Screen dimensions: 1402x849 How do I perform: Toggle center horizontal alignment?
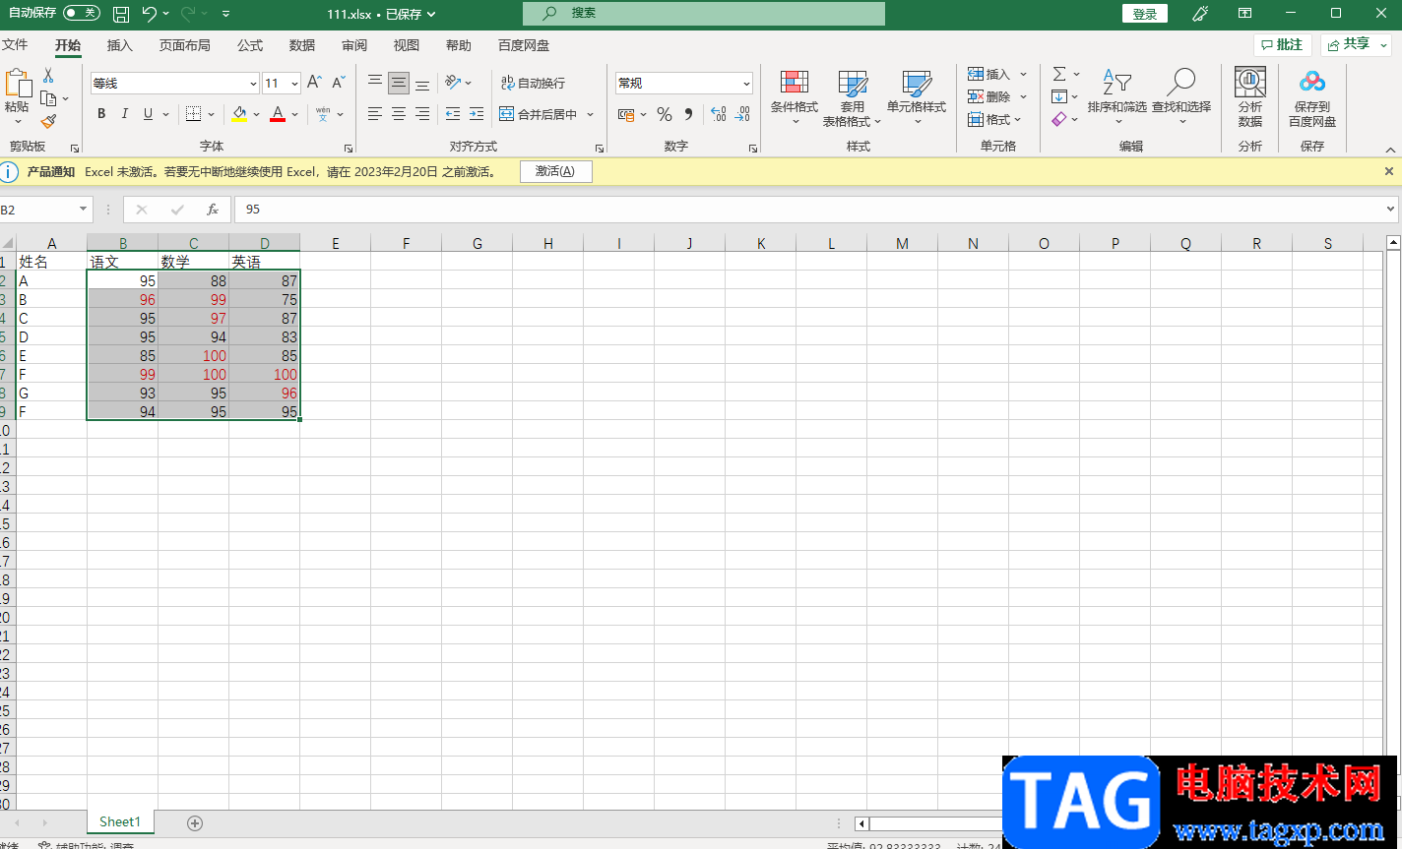coord(399,114)
